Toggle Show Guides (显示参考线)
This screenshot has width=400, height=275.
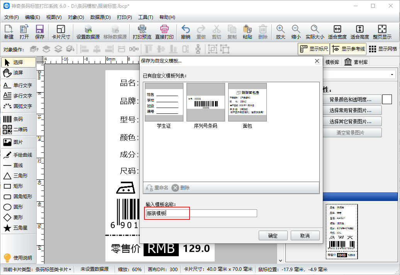348,49
